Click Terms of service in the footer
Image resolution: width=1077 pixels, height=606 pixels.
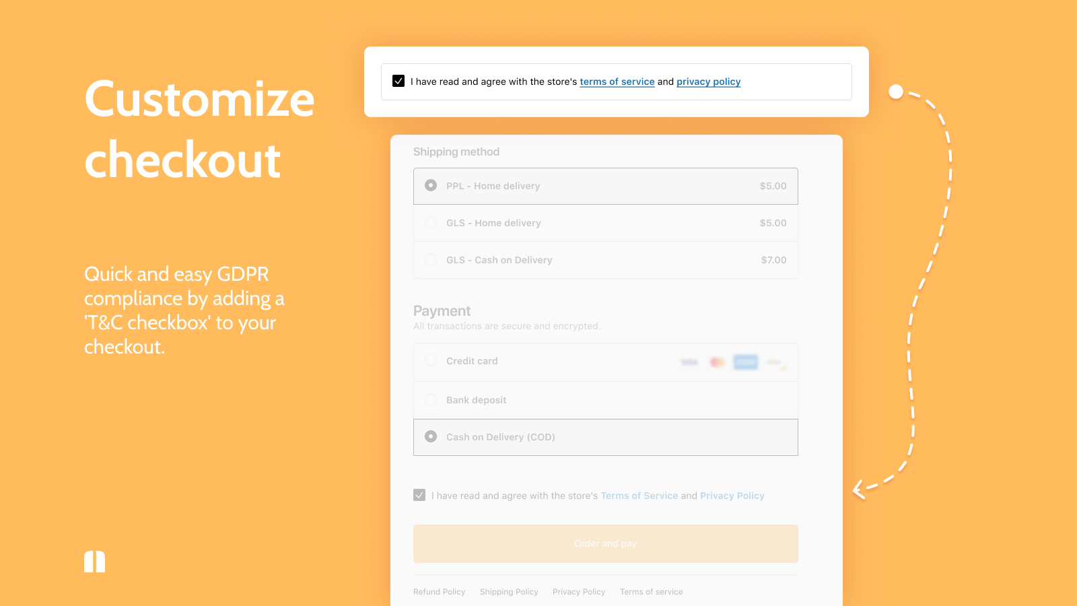(651, 592)
